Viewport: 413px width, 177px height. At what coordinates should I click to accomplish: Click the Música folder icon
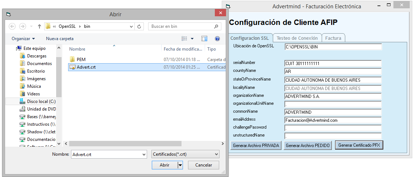pyautogui.click(x=23, y=86)
